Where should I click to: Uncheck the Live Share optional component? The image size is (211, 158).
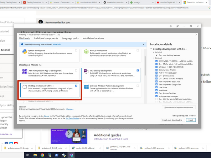click(x=156, y=87)
